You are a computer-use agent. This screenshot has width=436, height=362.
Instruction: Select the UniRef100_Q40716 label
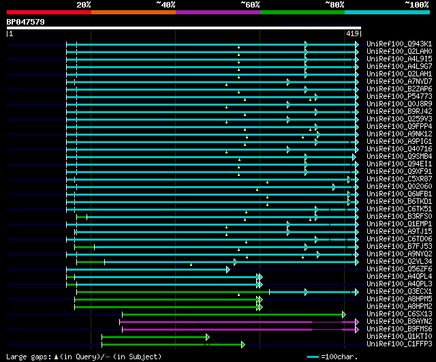[x=399, y=149]
